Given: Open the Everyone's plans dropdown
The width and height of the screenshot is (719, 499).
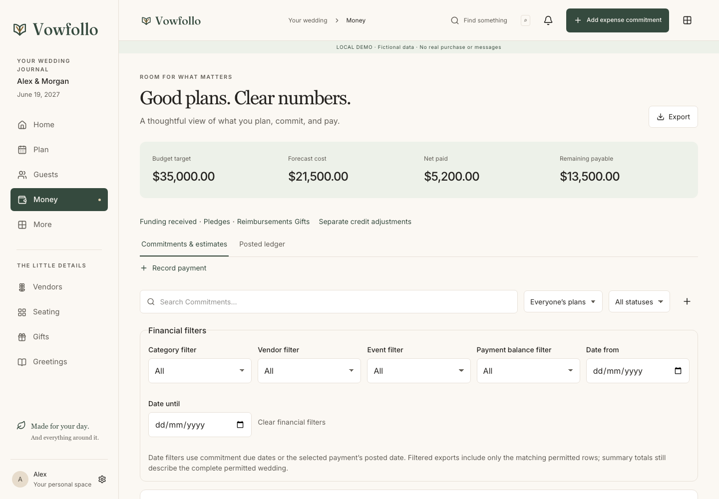Looking at the screenshot, I should (x=563, y=302).
